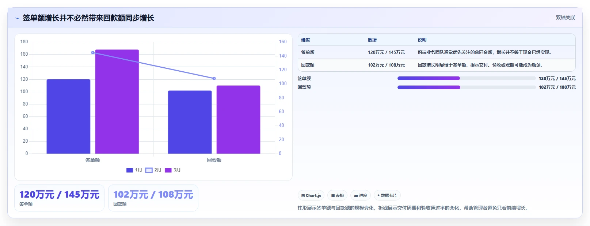Click the footer note starting 柱形展示签单额与回款额
Screen dimensions: 590x226
pos(413,208)
